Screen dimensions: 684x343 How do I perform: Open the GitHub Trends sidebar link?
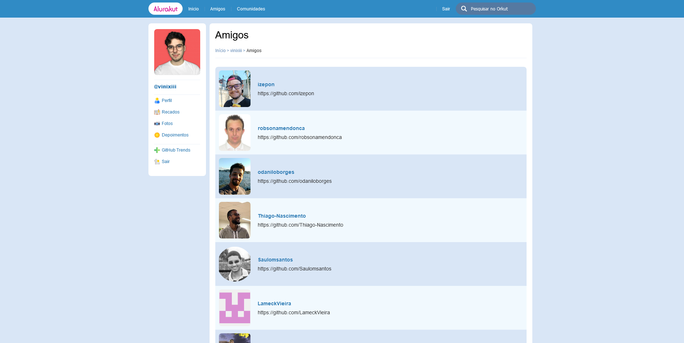176,150
